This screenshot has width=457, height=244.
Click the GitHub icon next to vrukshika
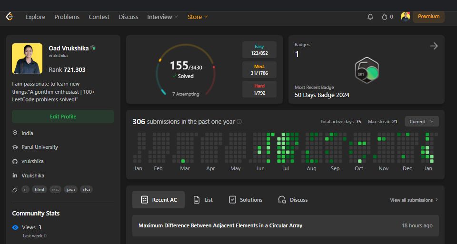15,161
